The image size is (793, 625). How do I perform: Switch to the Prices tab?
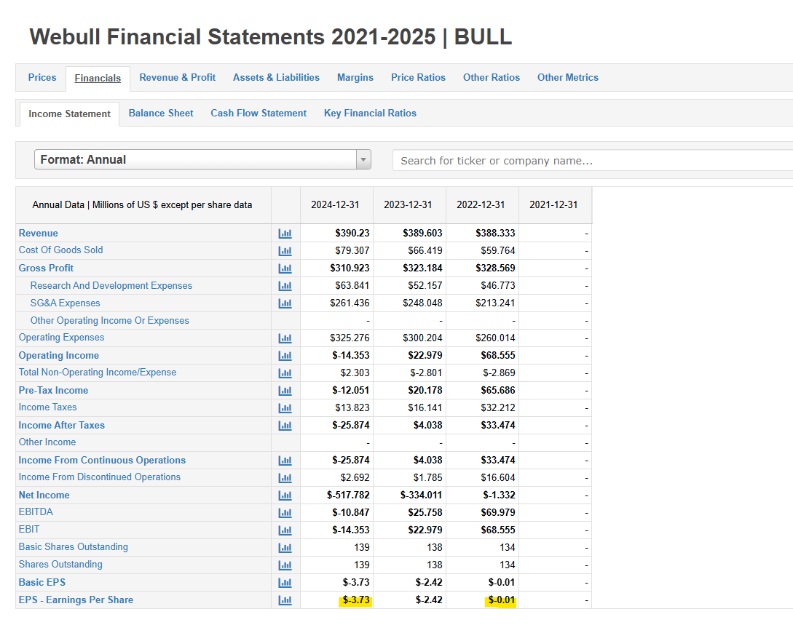42,77
